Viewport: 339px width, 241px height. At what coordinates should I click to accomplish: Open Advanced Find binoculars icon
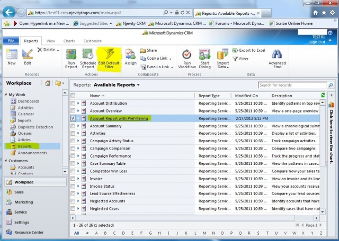pyautogui.click(x=277, y=54)
